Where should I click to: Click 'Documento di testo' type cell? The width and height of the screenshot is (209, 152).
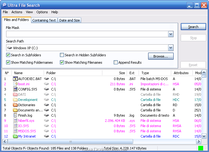point(155,115)
